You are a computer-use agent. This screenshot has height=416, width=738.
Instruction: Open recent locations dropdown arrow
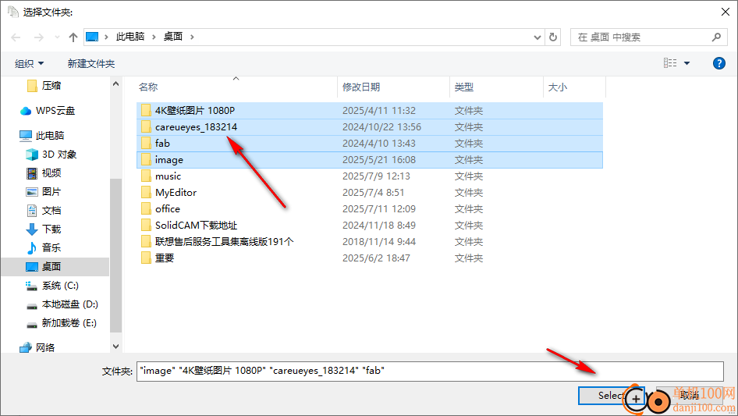pos(57,37)
